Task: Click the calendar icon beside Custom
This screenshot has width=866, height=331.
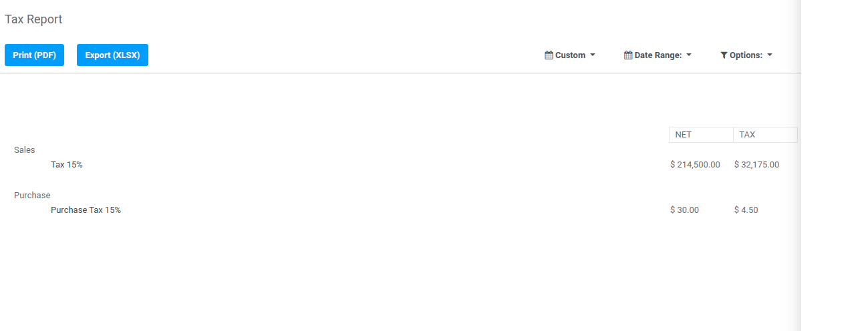Action: pos(549,55)
